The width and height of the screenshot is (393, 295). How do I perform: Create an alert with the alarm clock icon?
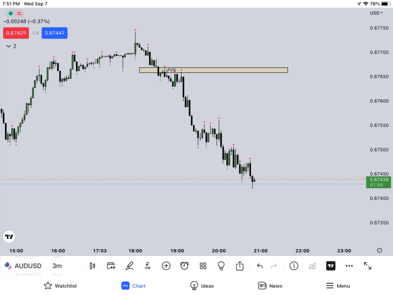point(184,265)
